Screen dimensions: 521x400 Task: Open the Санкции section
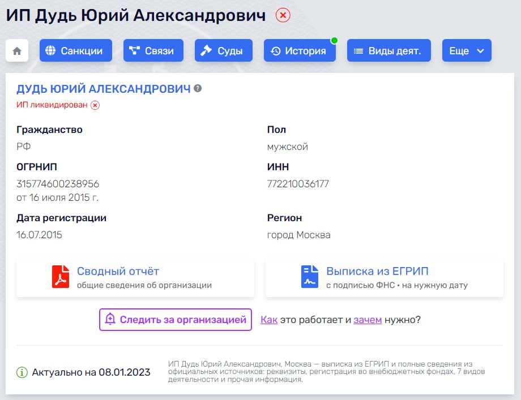coord(76,50)
